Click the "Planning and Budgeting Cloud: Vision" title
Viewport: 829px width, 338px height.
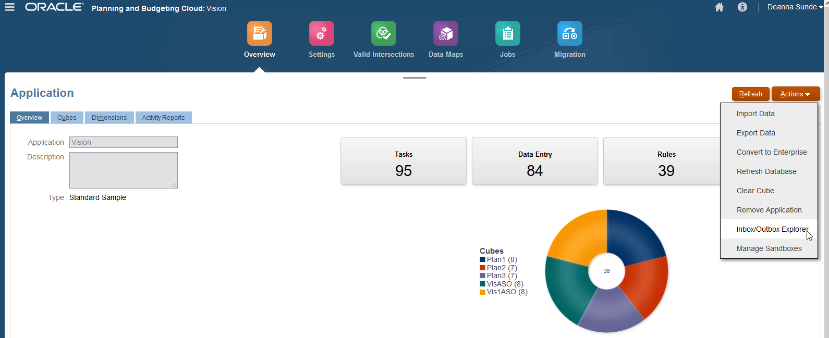point(159,8)
